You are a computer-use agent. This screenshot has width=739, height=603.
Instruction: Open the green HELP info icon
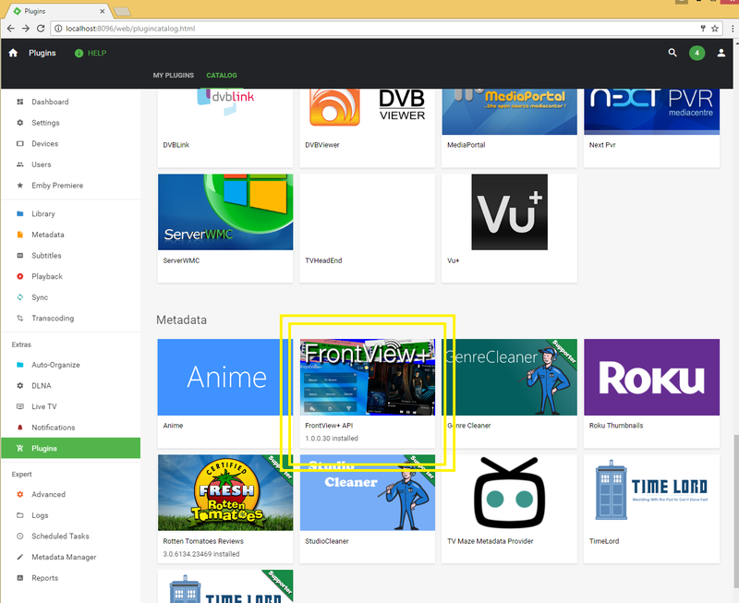(x=79, y=54)
